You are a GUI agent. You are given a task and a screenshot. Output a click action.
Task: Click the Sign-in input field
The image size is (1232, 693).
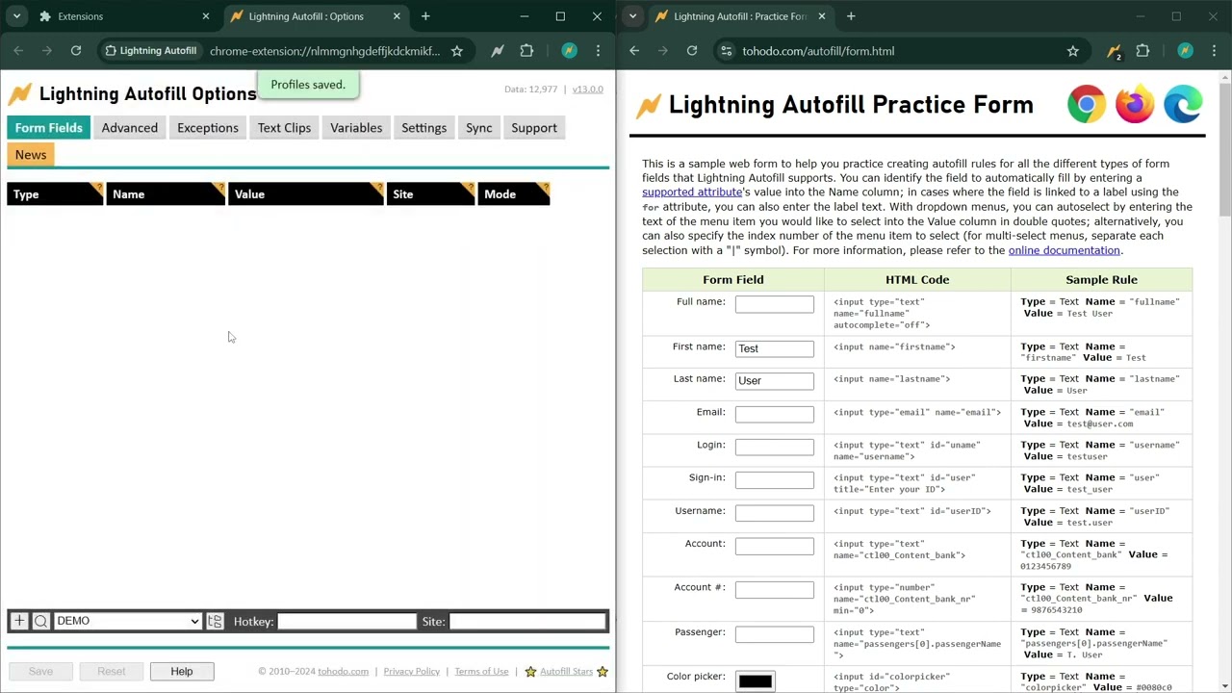point(775,479)
